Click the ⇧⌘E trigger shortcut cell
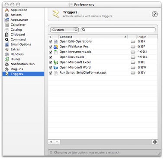Image resolution: width=164 pixels, height=160 pixels. [x=141, y=62]
